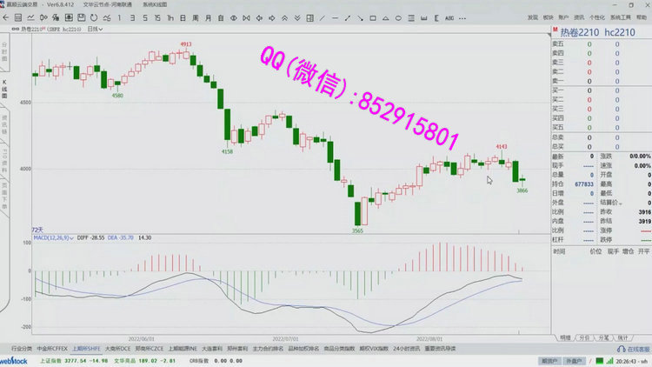The image size is (652, 367).
Task: Show the 分价 tab in quote panel
Action: point(584,337)
